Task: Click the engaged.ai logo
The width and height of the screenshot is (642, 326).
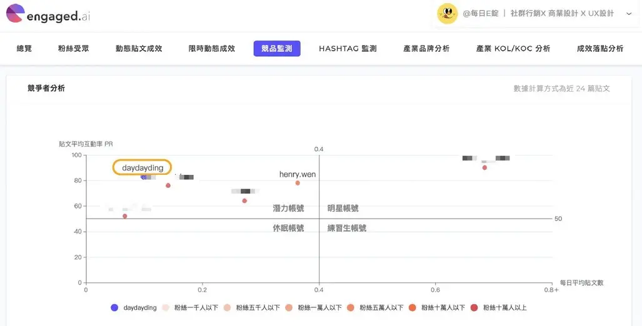Action: (48, 14)
